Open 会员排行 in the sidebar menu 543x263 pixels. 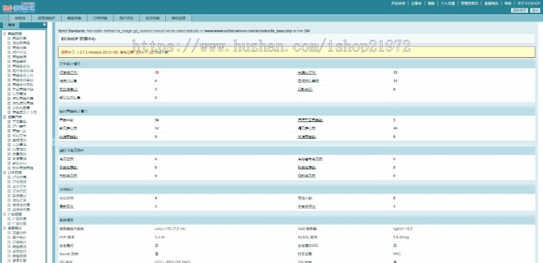pyautogui.click(x=19, y=251)
